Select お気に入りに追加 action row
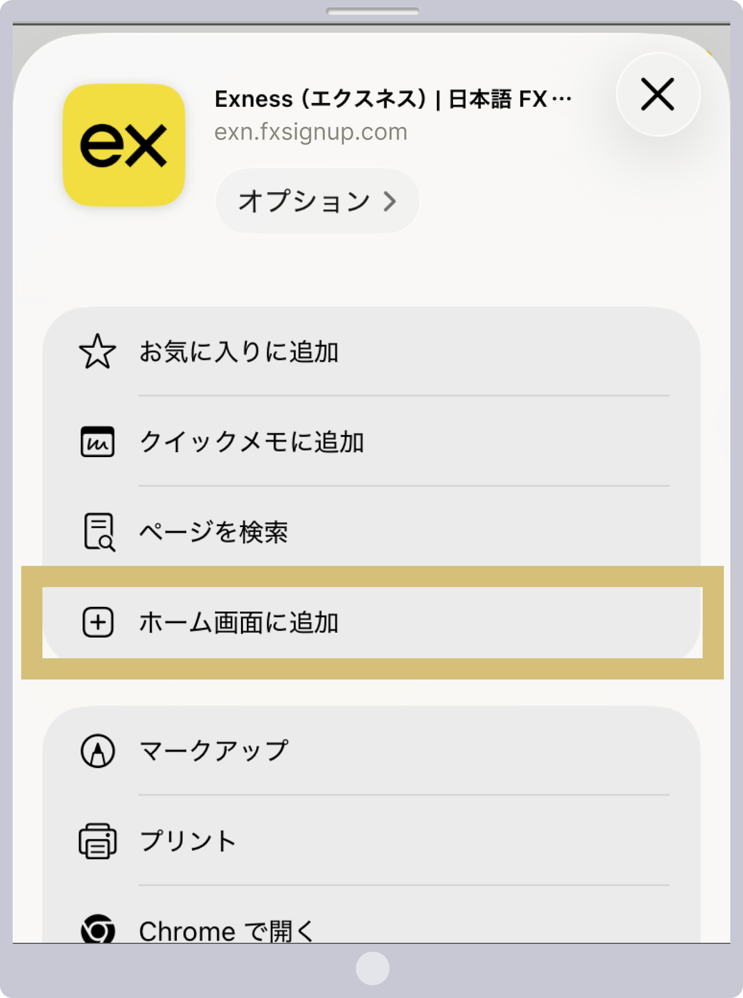Screen dimensions: 743x998 pos(239,349)
